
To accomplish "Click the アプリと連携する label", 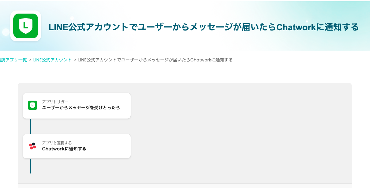I will click(57, 143).
